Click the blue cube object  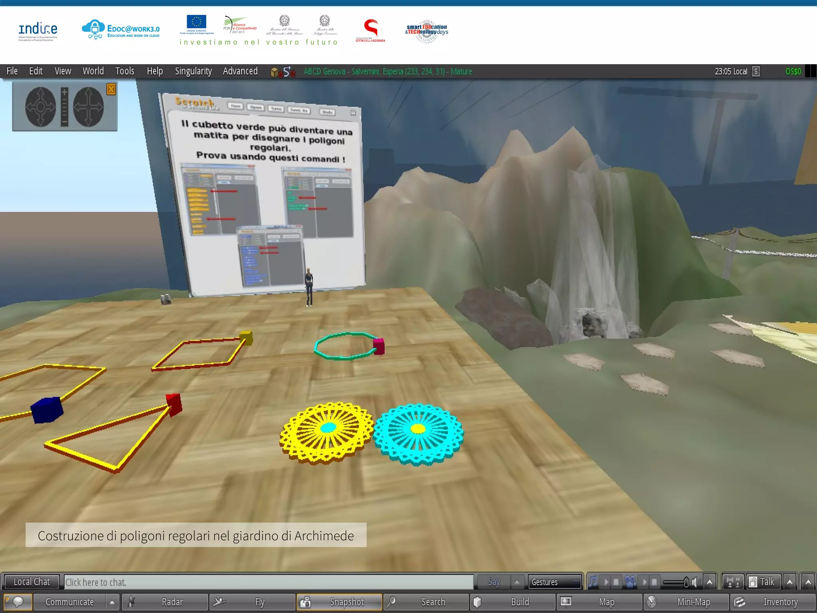pyautogui.click(x=47, y=409)
